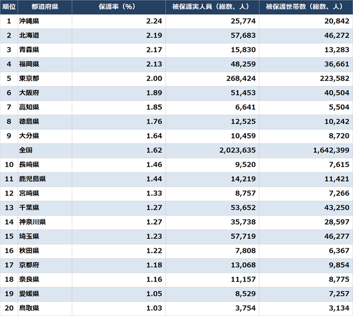Click the value 3,134 for Tottori
Viewport: 353px width, 316px height.
tap(339, 308)
